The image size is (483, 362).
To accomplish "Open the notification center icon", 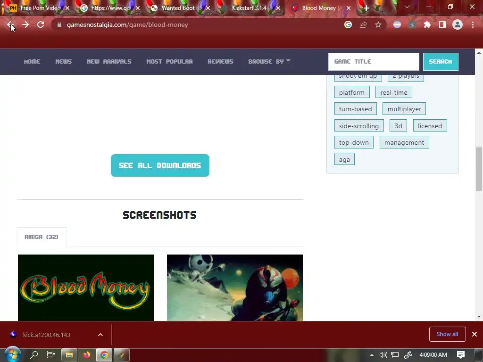I will [x=461, y=355].
